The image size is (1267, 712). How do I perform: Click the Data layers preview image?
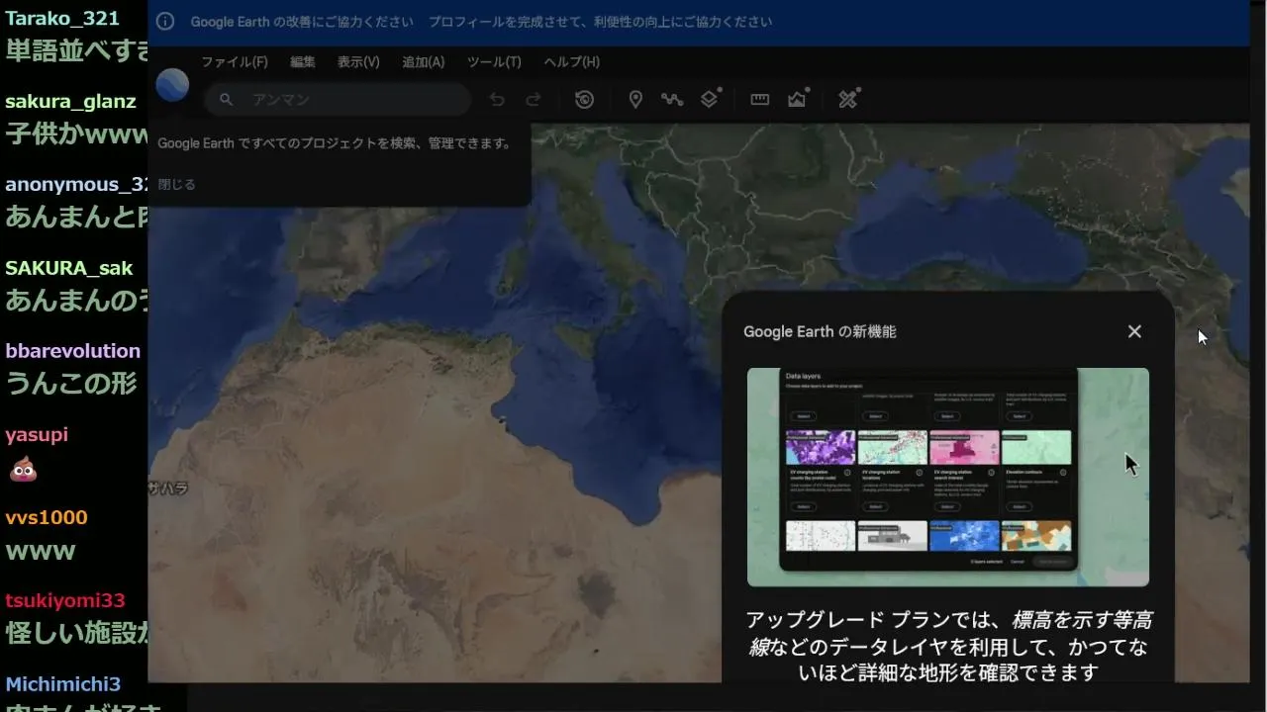948,477
